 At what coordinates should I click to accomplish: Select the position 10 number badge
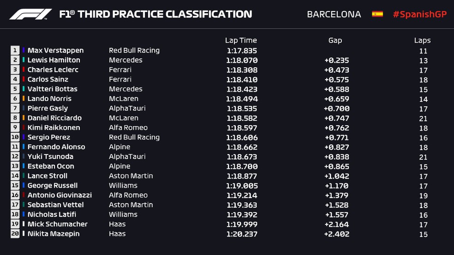(x=15, y=137)
